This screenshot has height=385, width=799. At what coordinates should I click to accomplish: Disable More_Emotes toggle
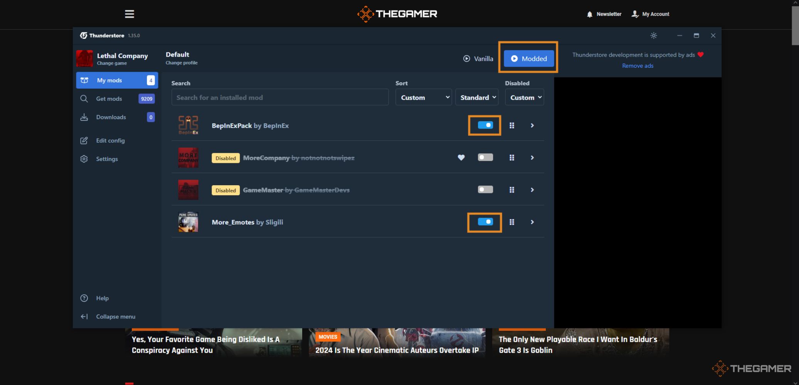point(485,222)
